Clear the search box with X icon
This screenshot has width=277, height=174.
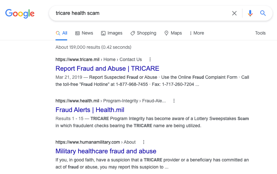pos(234,13)
